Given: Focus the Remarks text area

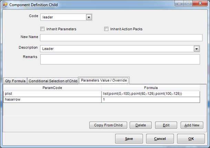Looking at the screenshot, I should point(120,59).
